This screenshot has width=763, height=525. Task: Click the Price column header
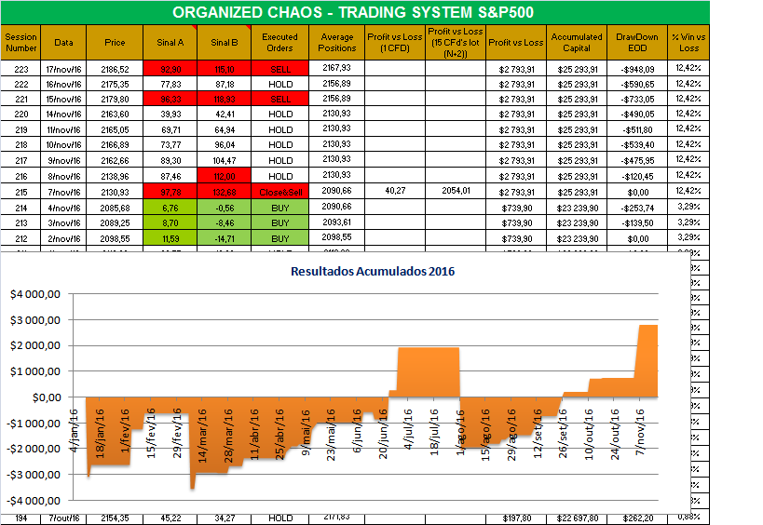point(115,42)
